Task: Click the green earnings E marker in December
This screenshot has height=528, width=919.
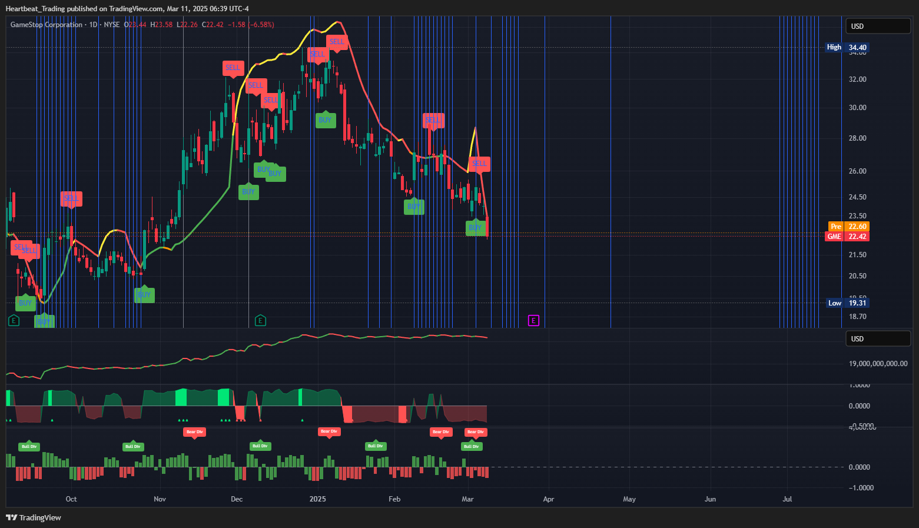Action: [x=260, y=321]
